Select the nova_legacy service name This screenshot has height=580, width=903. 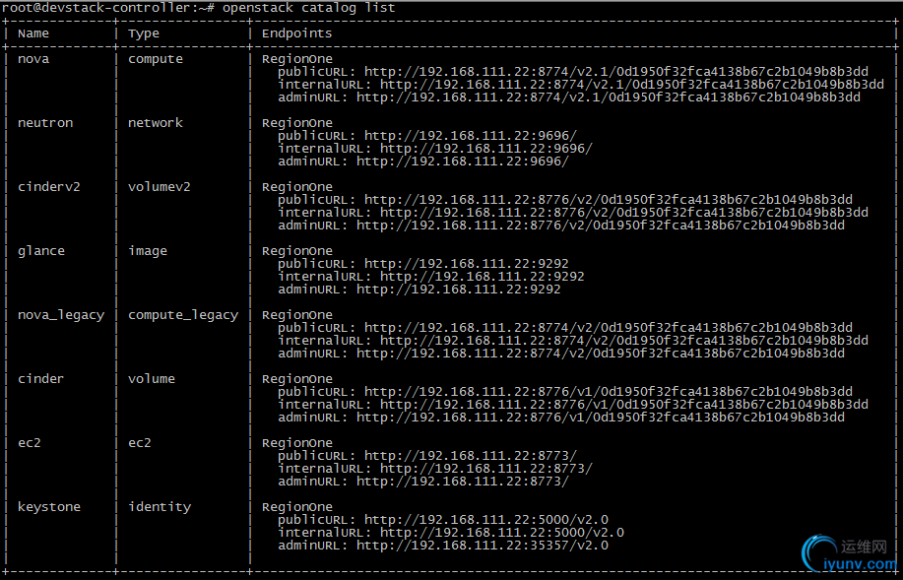(x=61, y=315)
